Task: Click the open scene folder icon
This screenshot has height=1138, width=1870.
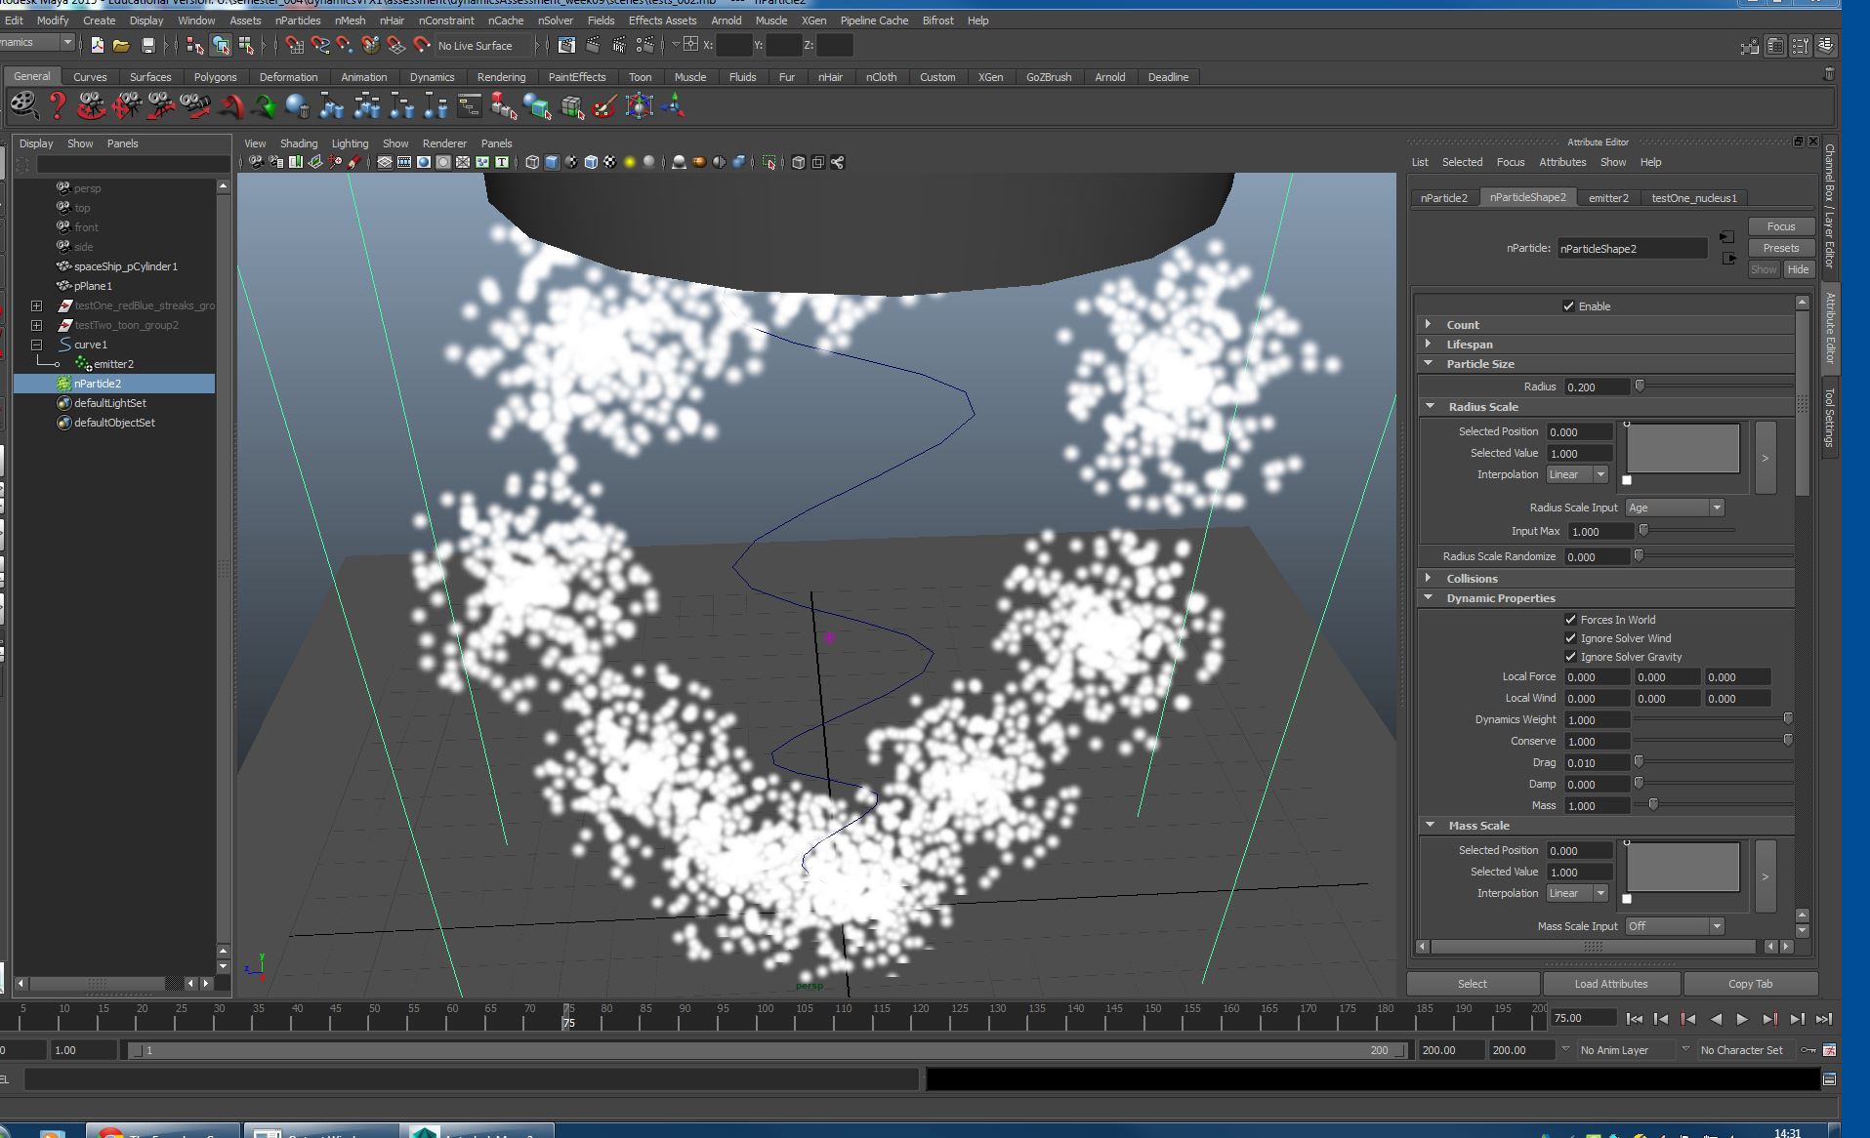Action: (121, 45)
